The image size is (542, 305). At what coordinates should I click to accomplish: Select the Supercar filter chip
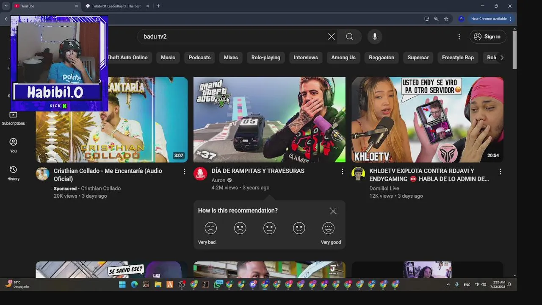tap(418, 58)
